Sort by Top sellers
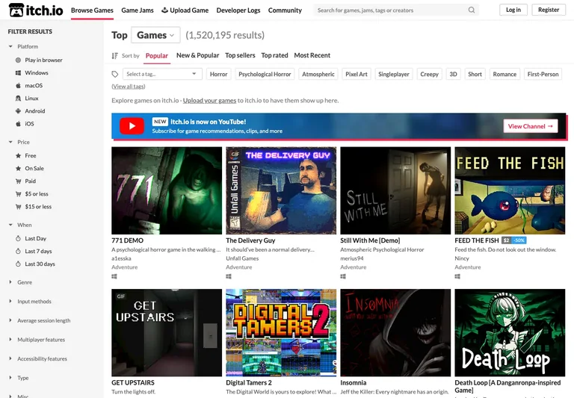574x398 pixels. [x=240, y=55]
